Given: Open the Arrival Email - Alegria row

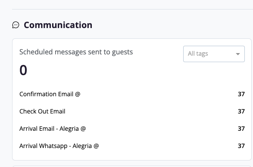Looking at the screenshot, I should click(132, 129).
